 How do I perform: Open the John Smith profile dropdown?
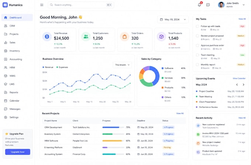pos(231,5)
